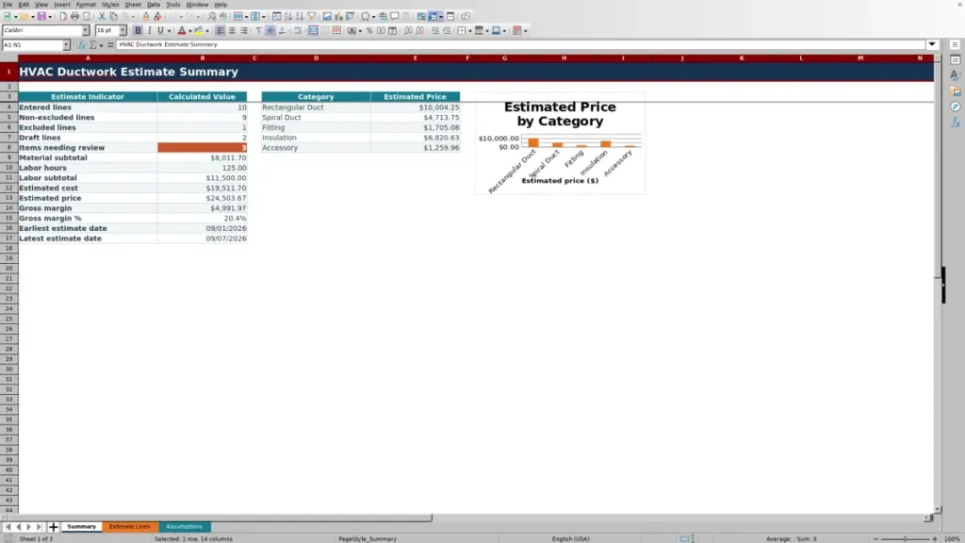This screenshot has height=543, width=965.
Task: Open the font color dropdown arrow
Action: [190, 31]
